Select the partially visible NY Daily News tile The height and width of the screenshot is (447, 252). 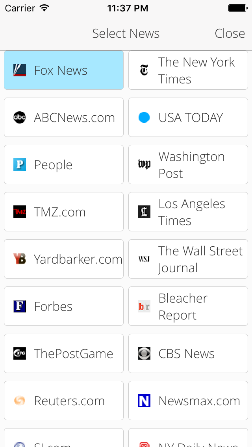(x=188, y=438)
